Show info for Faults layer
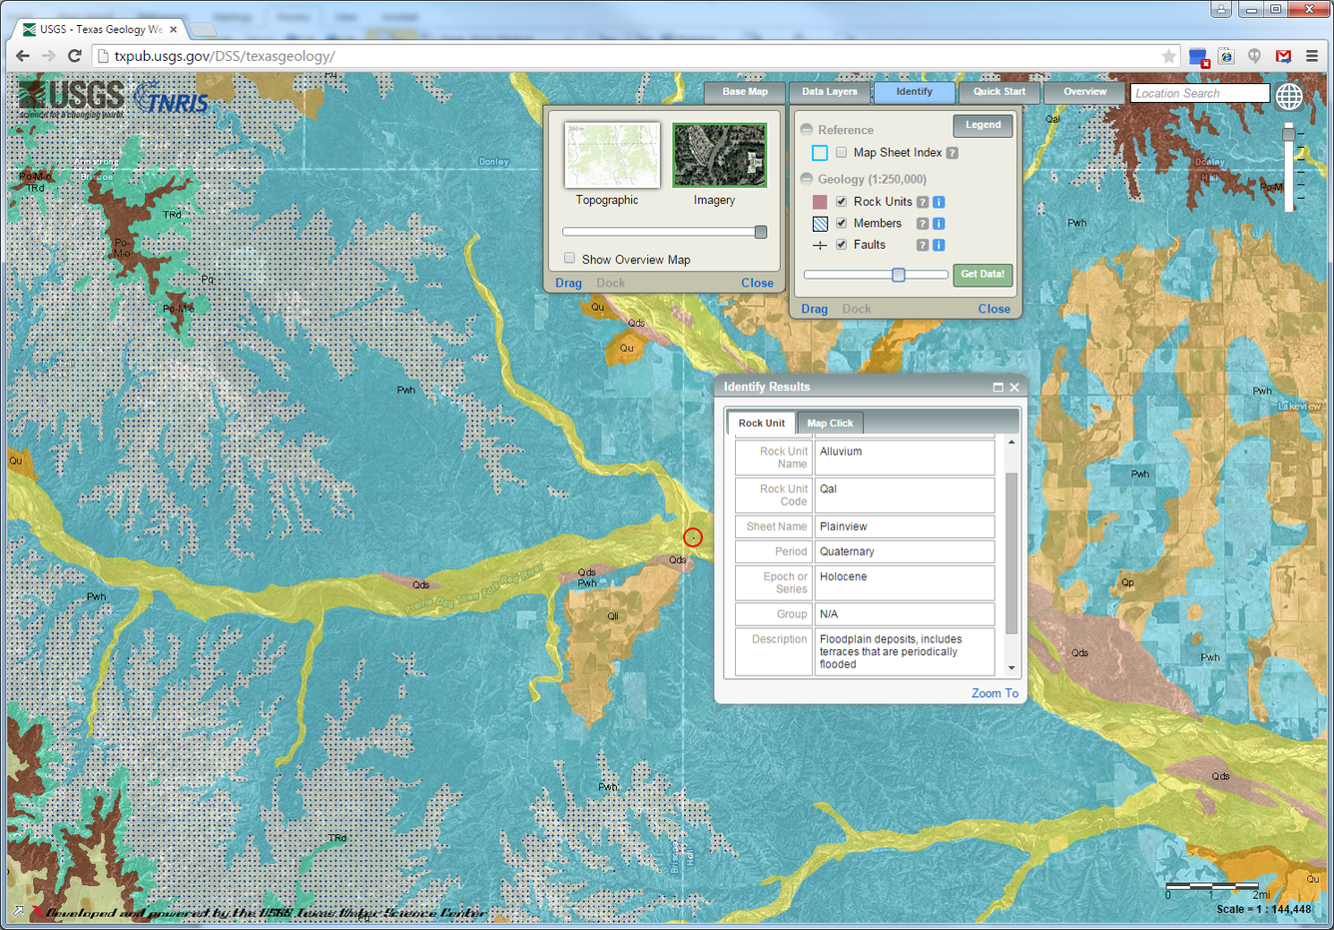The image size is (1334, 930). tap(939, 245)
